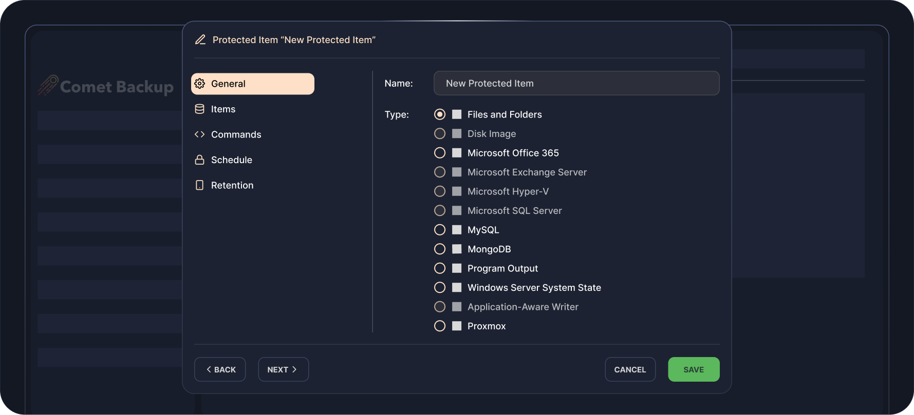Image resolution: width=914 pixels, height=415 pixels.
Task: Cancel the protected item dialog
Action: 630,369
